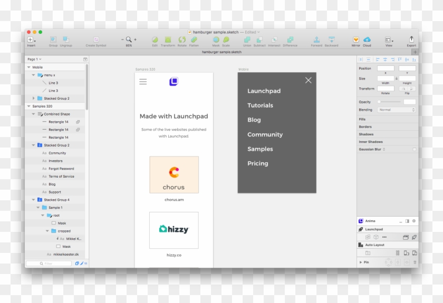The width and height of the screenshot is (443, 303).
Task: Collapse the cropped group
Action: click(x=47, y=231)
